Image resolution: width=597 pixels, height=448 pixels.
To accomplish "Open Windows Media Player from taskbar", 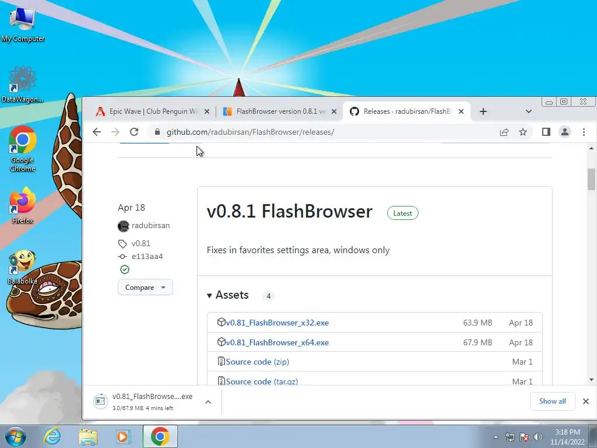I will 123,436.
